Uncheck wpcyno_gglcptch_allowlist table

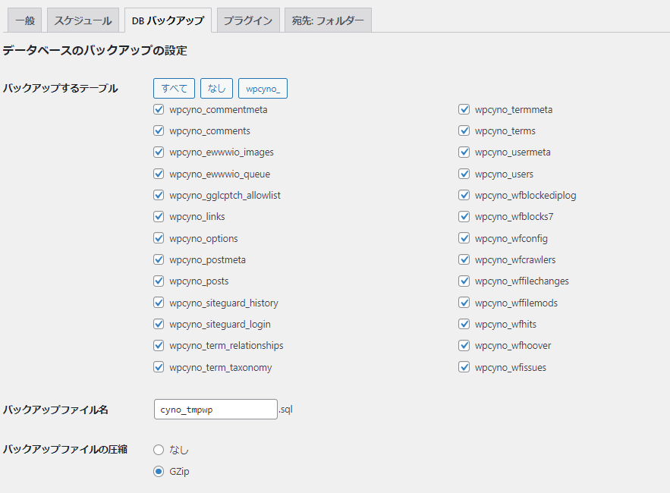point(159,195)
